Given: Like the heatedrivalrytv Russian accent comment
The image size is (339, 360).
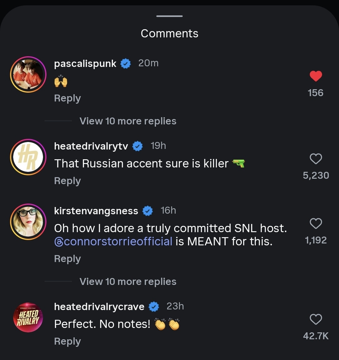Looking at the screenshot, I should point(316,159).
